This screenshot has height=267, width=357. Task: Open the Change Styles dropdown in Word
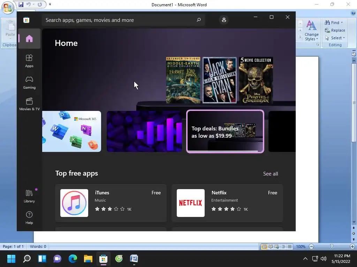311,31
